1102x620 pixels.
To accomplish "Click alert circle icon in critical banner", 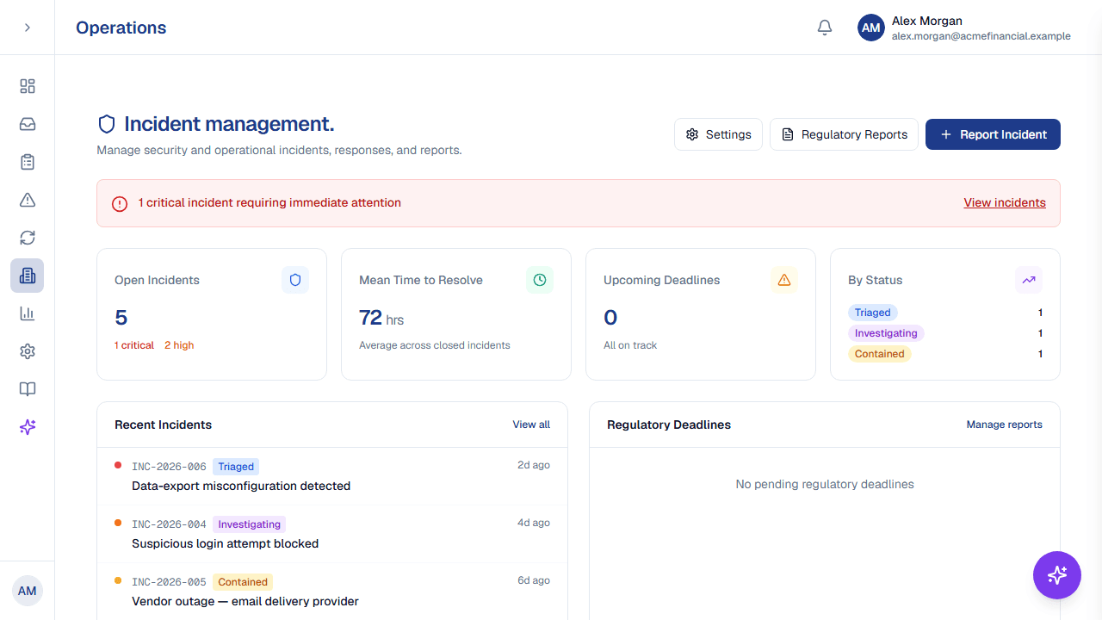I will [120, 204].
